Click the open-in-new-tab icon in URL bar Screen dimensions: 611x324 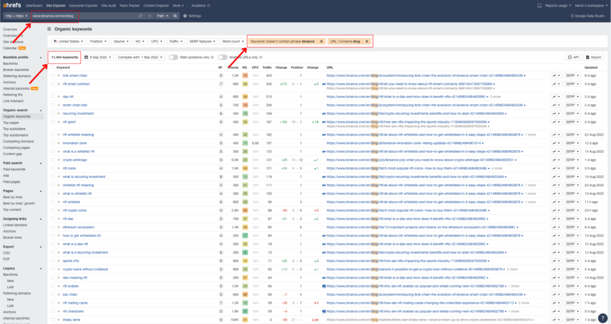141,15
